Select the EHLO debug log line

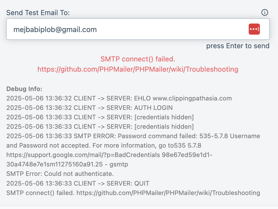pyautogui.click(x=119, y=98)
